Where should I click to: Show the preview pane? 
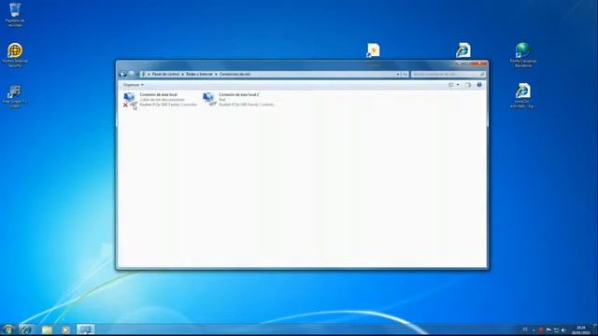(x=468, y=85)
